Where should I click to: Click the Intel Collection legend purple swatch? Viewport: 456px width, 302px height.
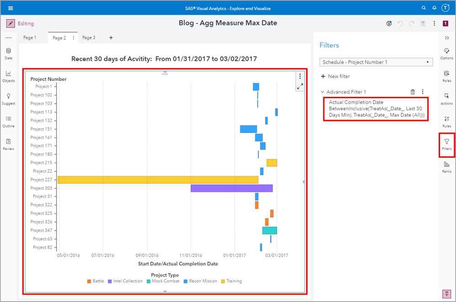pyautogui.click(x=110, y=281)
